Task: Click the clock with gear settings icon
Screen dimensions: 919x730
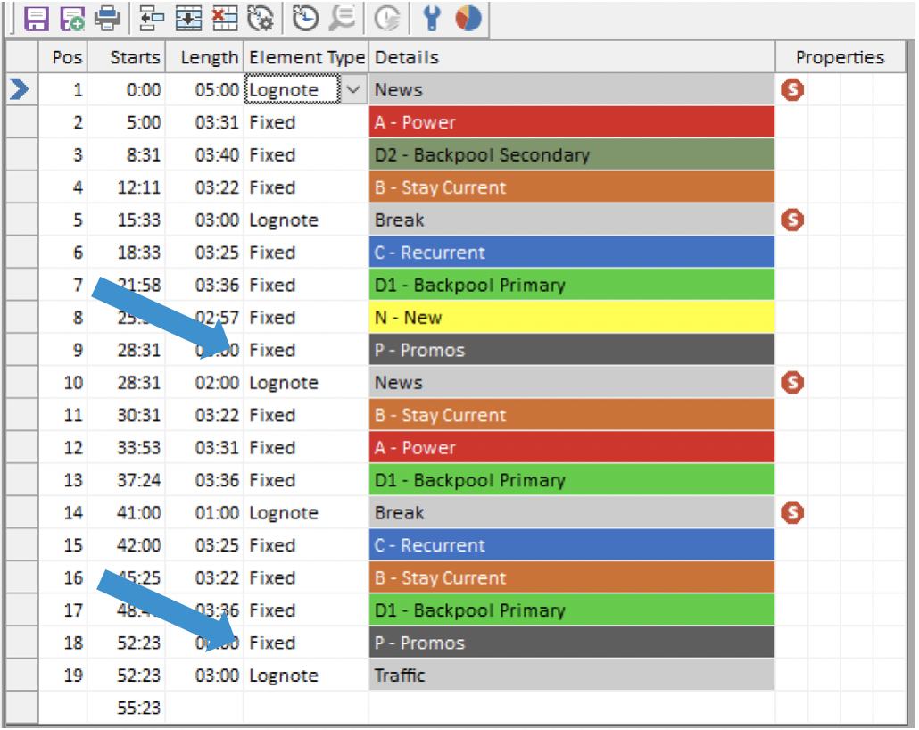Action: pos(260,18)
